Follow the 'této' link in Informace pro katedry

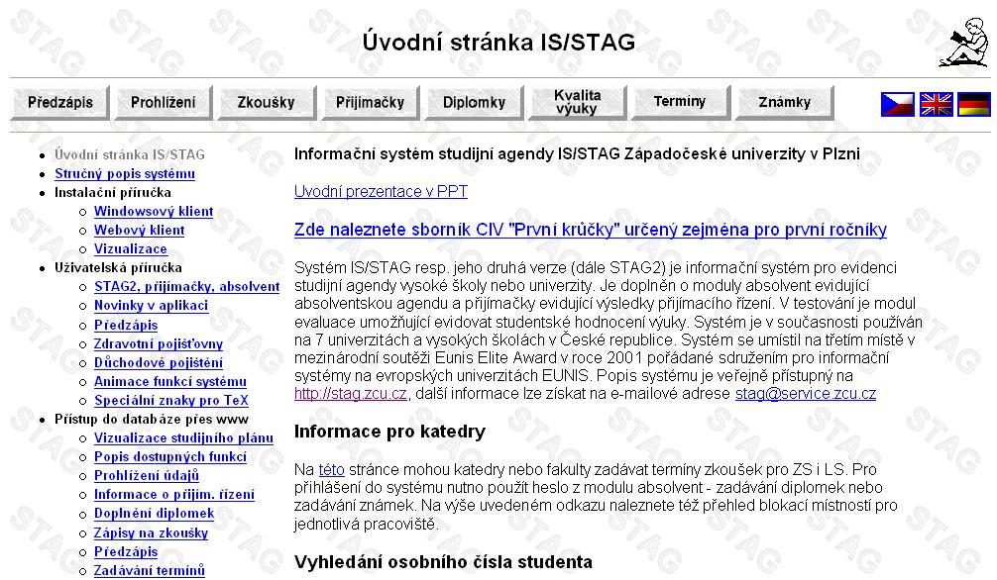(x=331, y=470)
